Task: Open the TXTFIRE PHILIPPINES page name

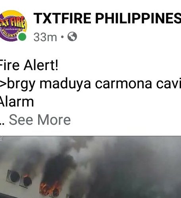Action: (x=107, y=18)
